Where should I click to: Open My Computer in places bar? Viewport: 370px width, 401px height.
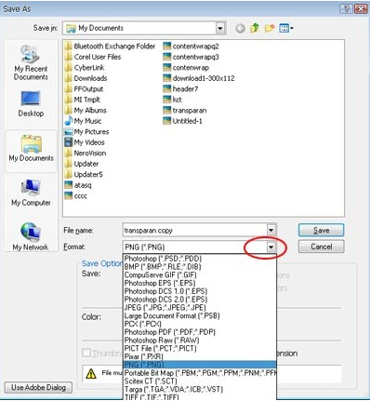(31, 193)
